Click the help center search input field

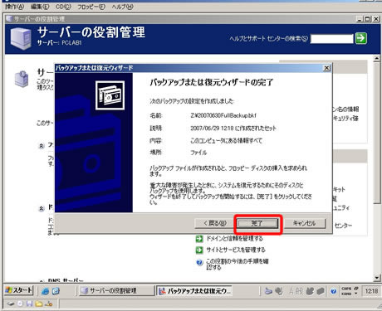point(332,39)
